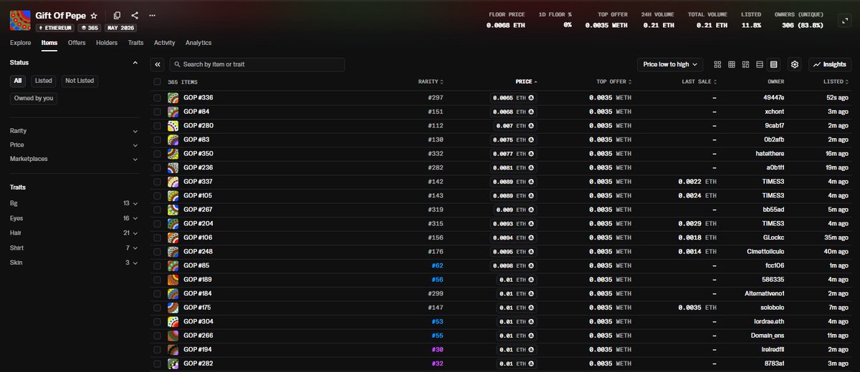The image size is (860, 372).
Task: Open the share collection icon
Action: [x=135, y=15]
